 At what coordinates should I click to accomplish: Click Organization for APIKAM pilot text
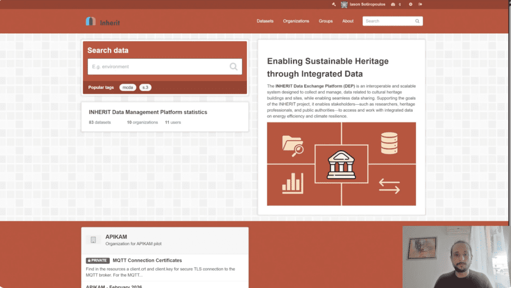(x=133, y=244)
